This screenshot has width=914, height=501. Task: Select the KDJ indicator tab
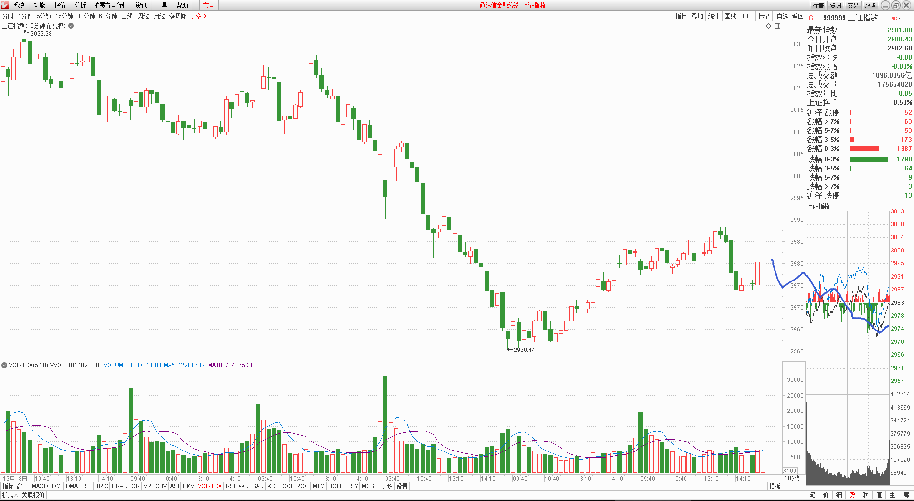coord(273,486)
